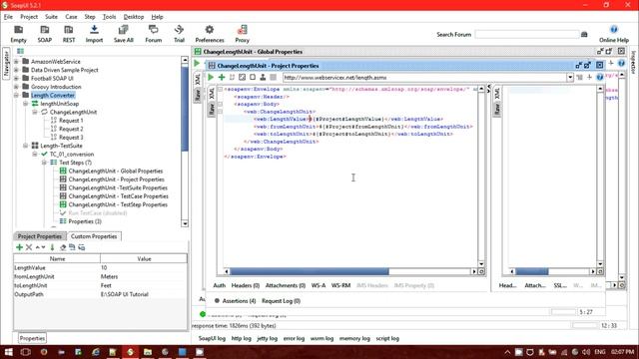Open the Auth request tab
Viewport: 639px width, 359px height.
[220, 285]
